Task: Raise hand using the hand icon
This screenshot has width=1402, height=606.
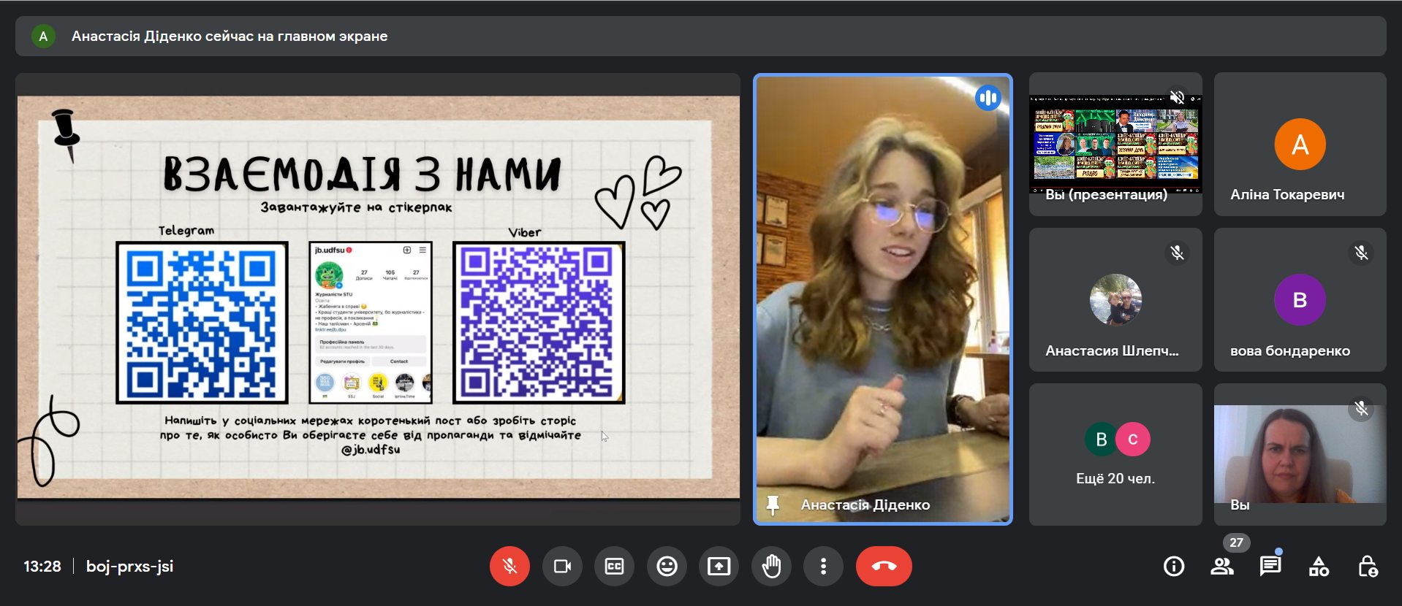Action: pyautogui.click(x=771, y=566)
